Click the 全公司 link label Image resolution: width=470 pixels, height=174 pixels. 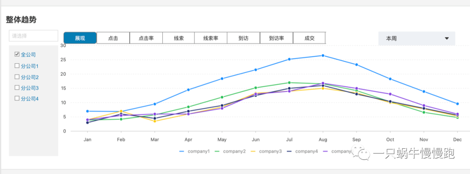coord(28,55)
